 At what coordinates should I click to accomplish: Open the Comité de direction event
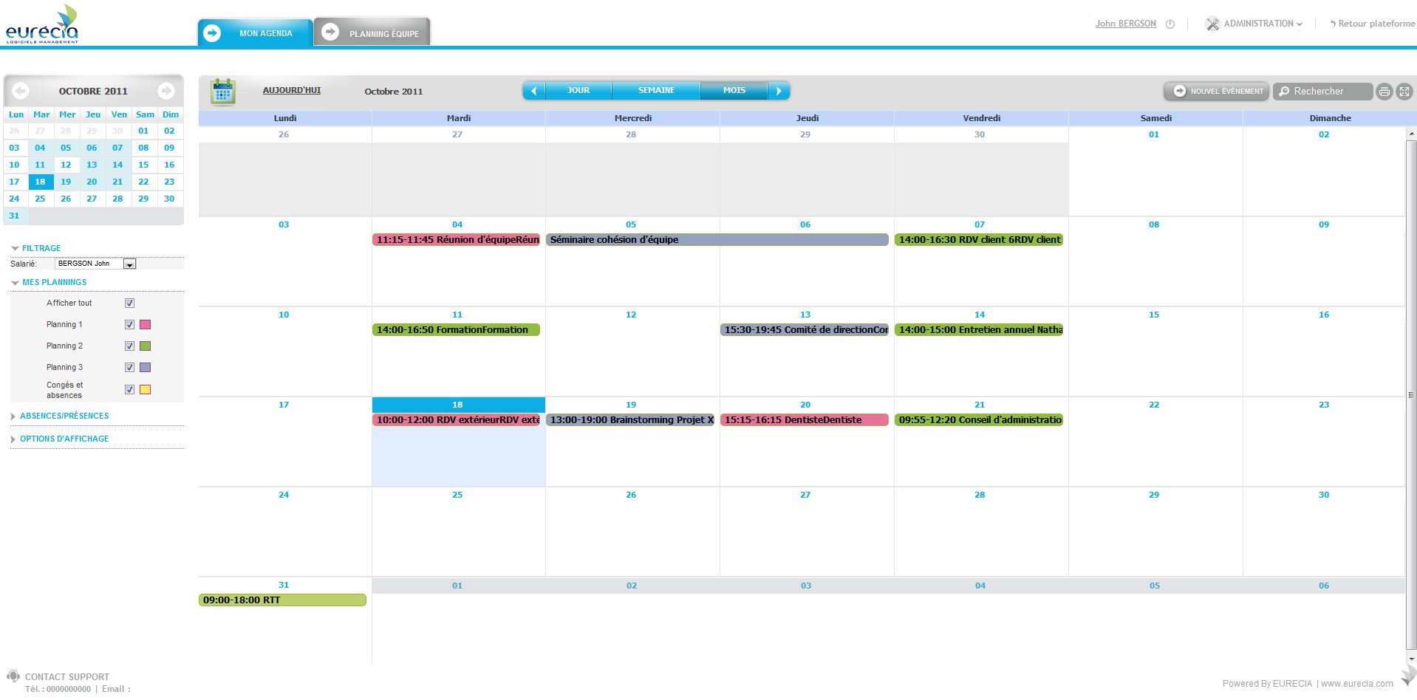pos(805,330)
